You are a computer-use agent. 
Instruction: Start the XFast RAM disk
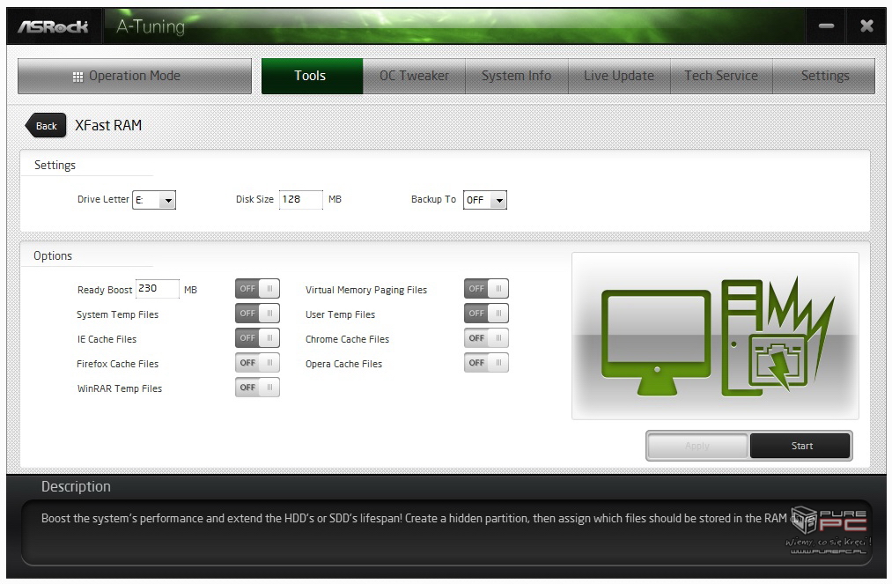click(800, 446)
